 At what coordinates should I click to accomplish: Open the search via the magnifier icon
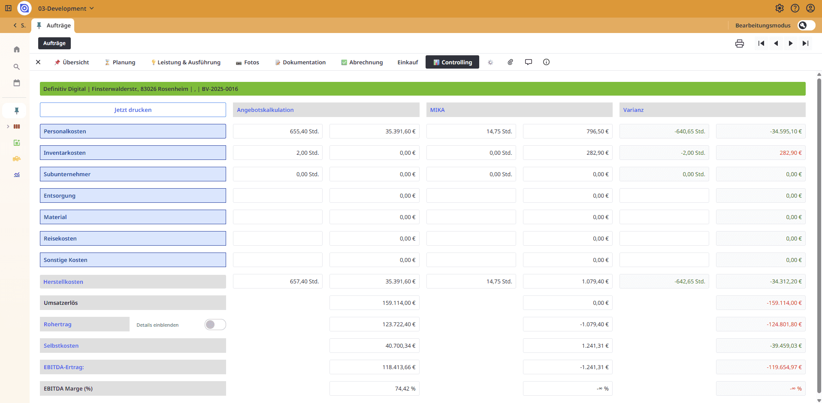[16, 67]
